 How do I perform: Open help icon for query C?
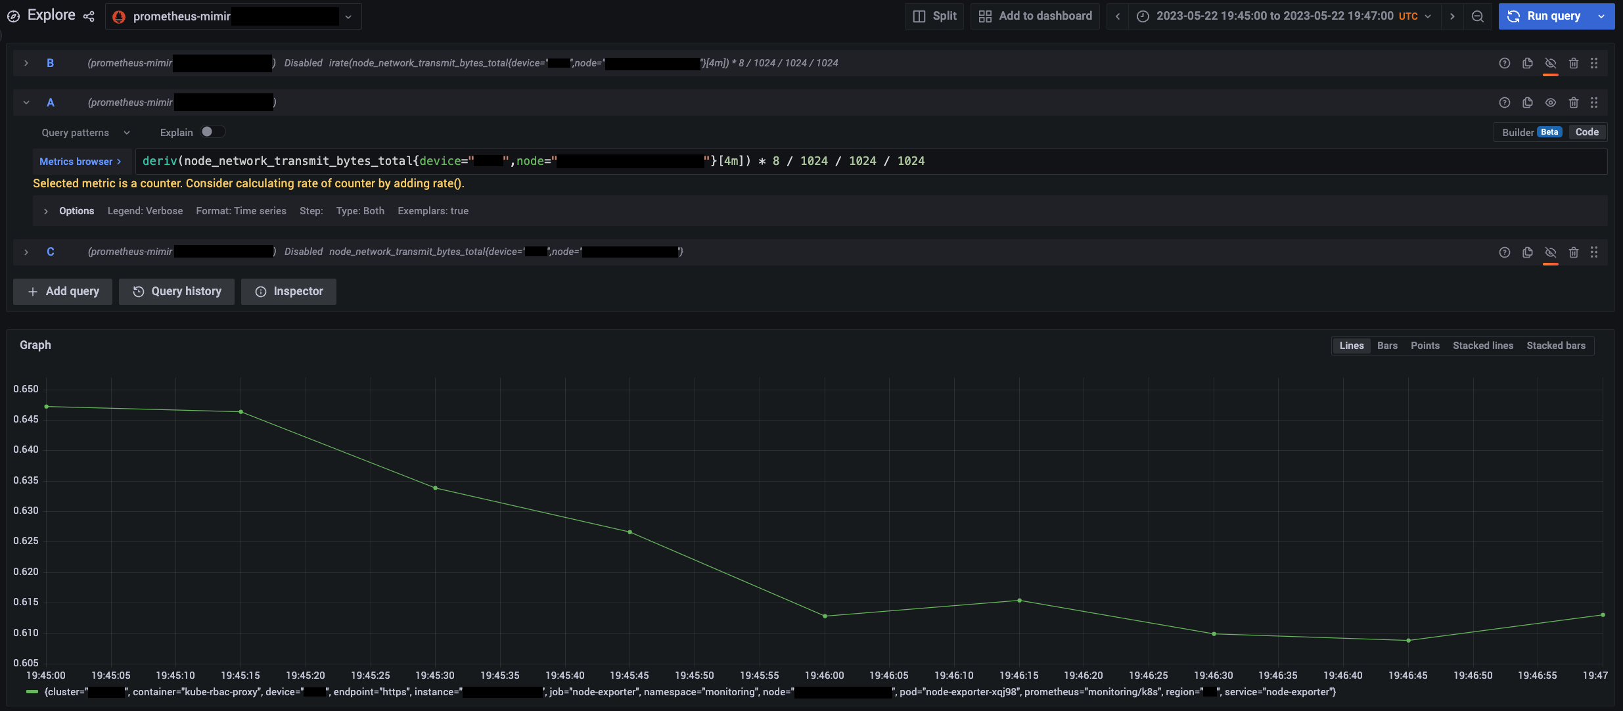(x=1504, y=252)
